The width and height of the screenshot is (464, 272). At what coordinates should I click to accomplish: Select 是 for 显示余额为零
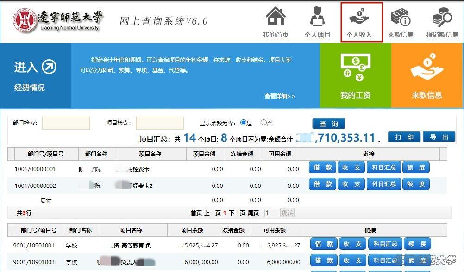(x=243, y=123)
